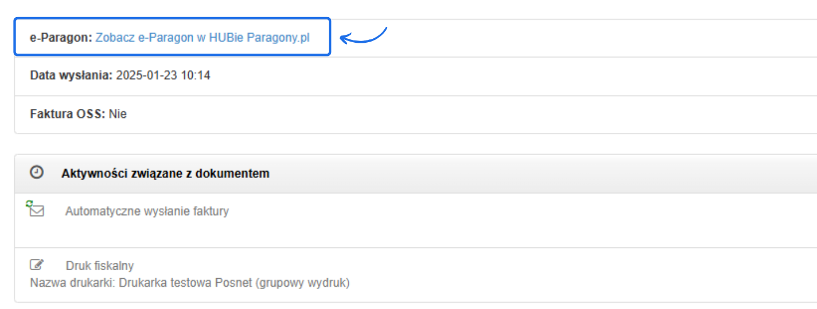The image size is (817, 309).
Task: Select the Automatyczne wysłanie faktury activity
Action: (x=147, y=211)
